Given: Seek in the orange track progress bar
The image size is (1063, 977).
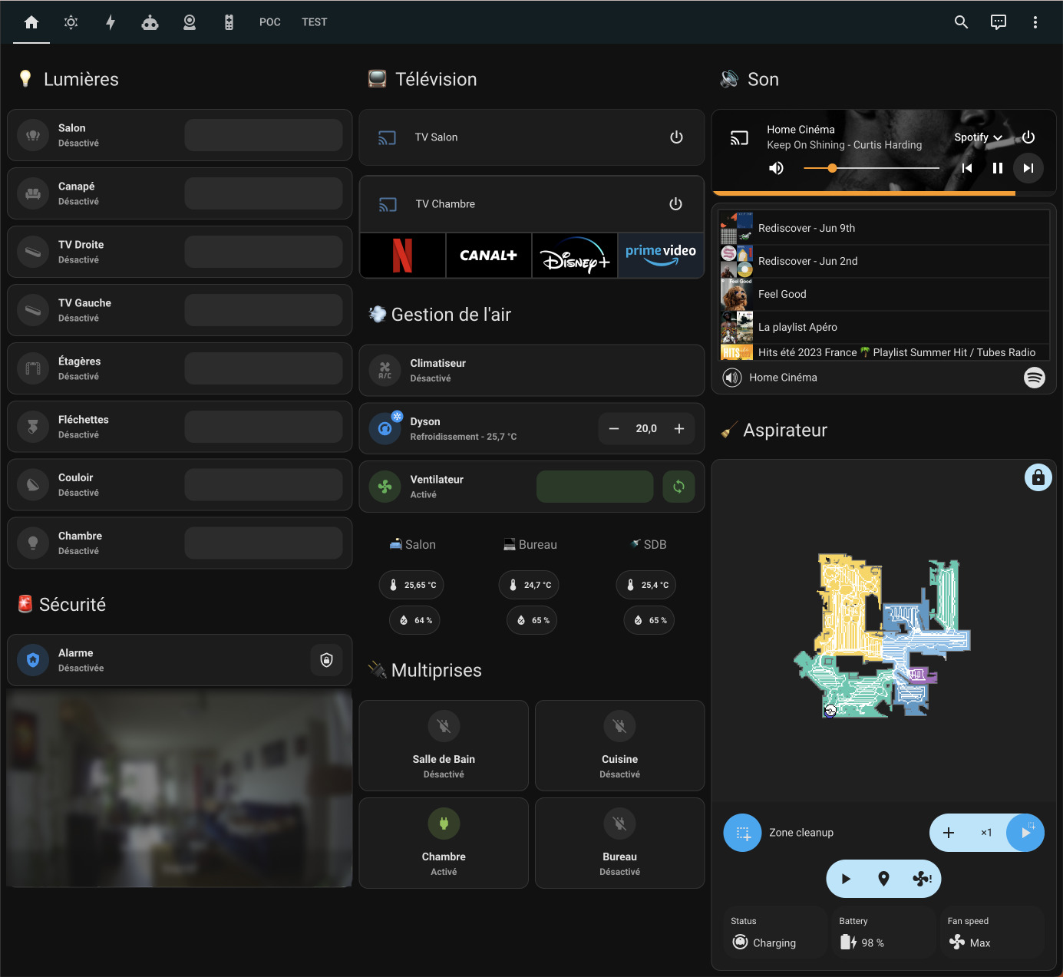Looking at the screenshot, I should coord(884,193).
